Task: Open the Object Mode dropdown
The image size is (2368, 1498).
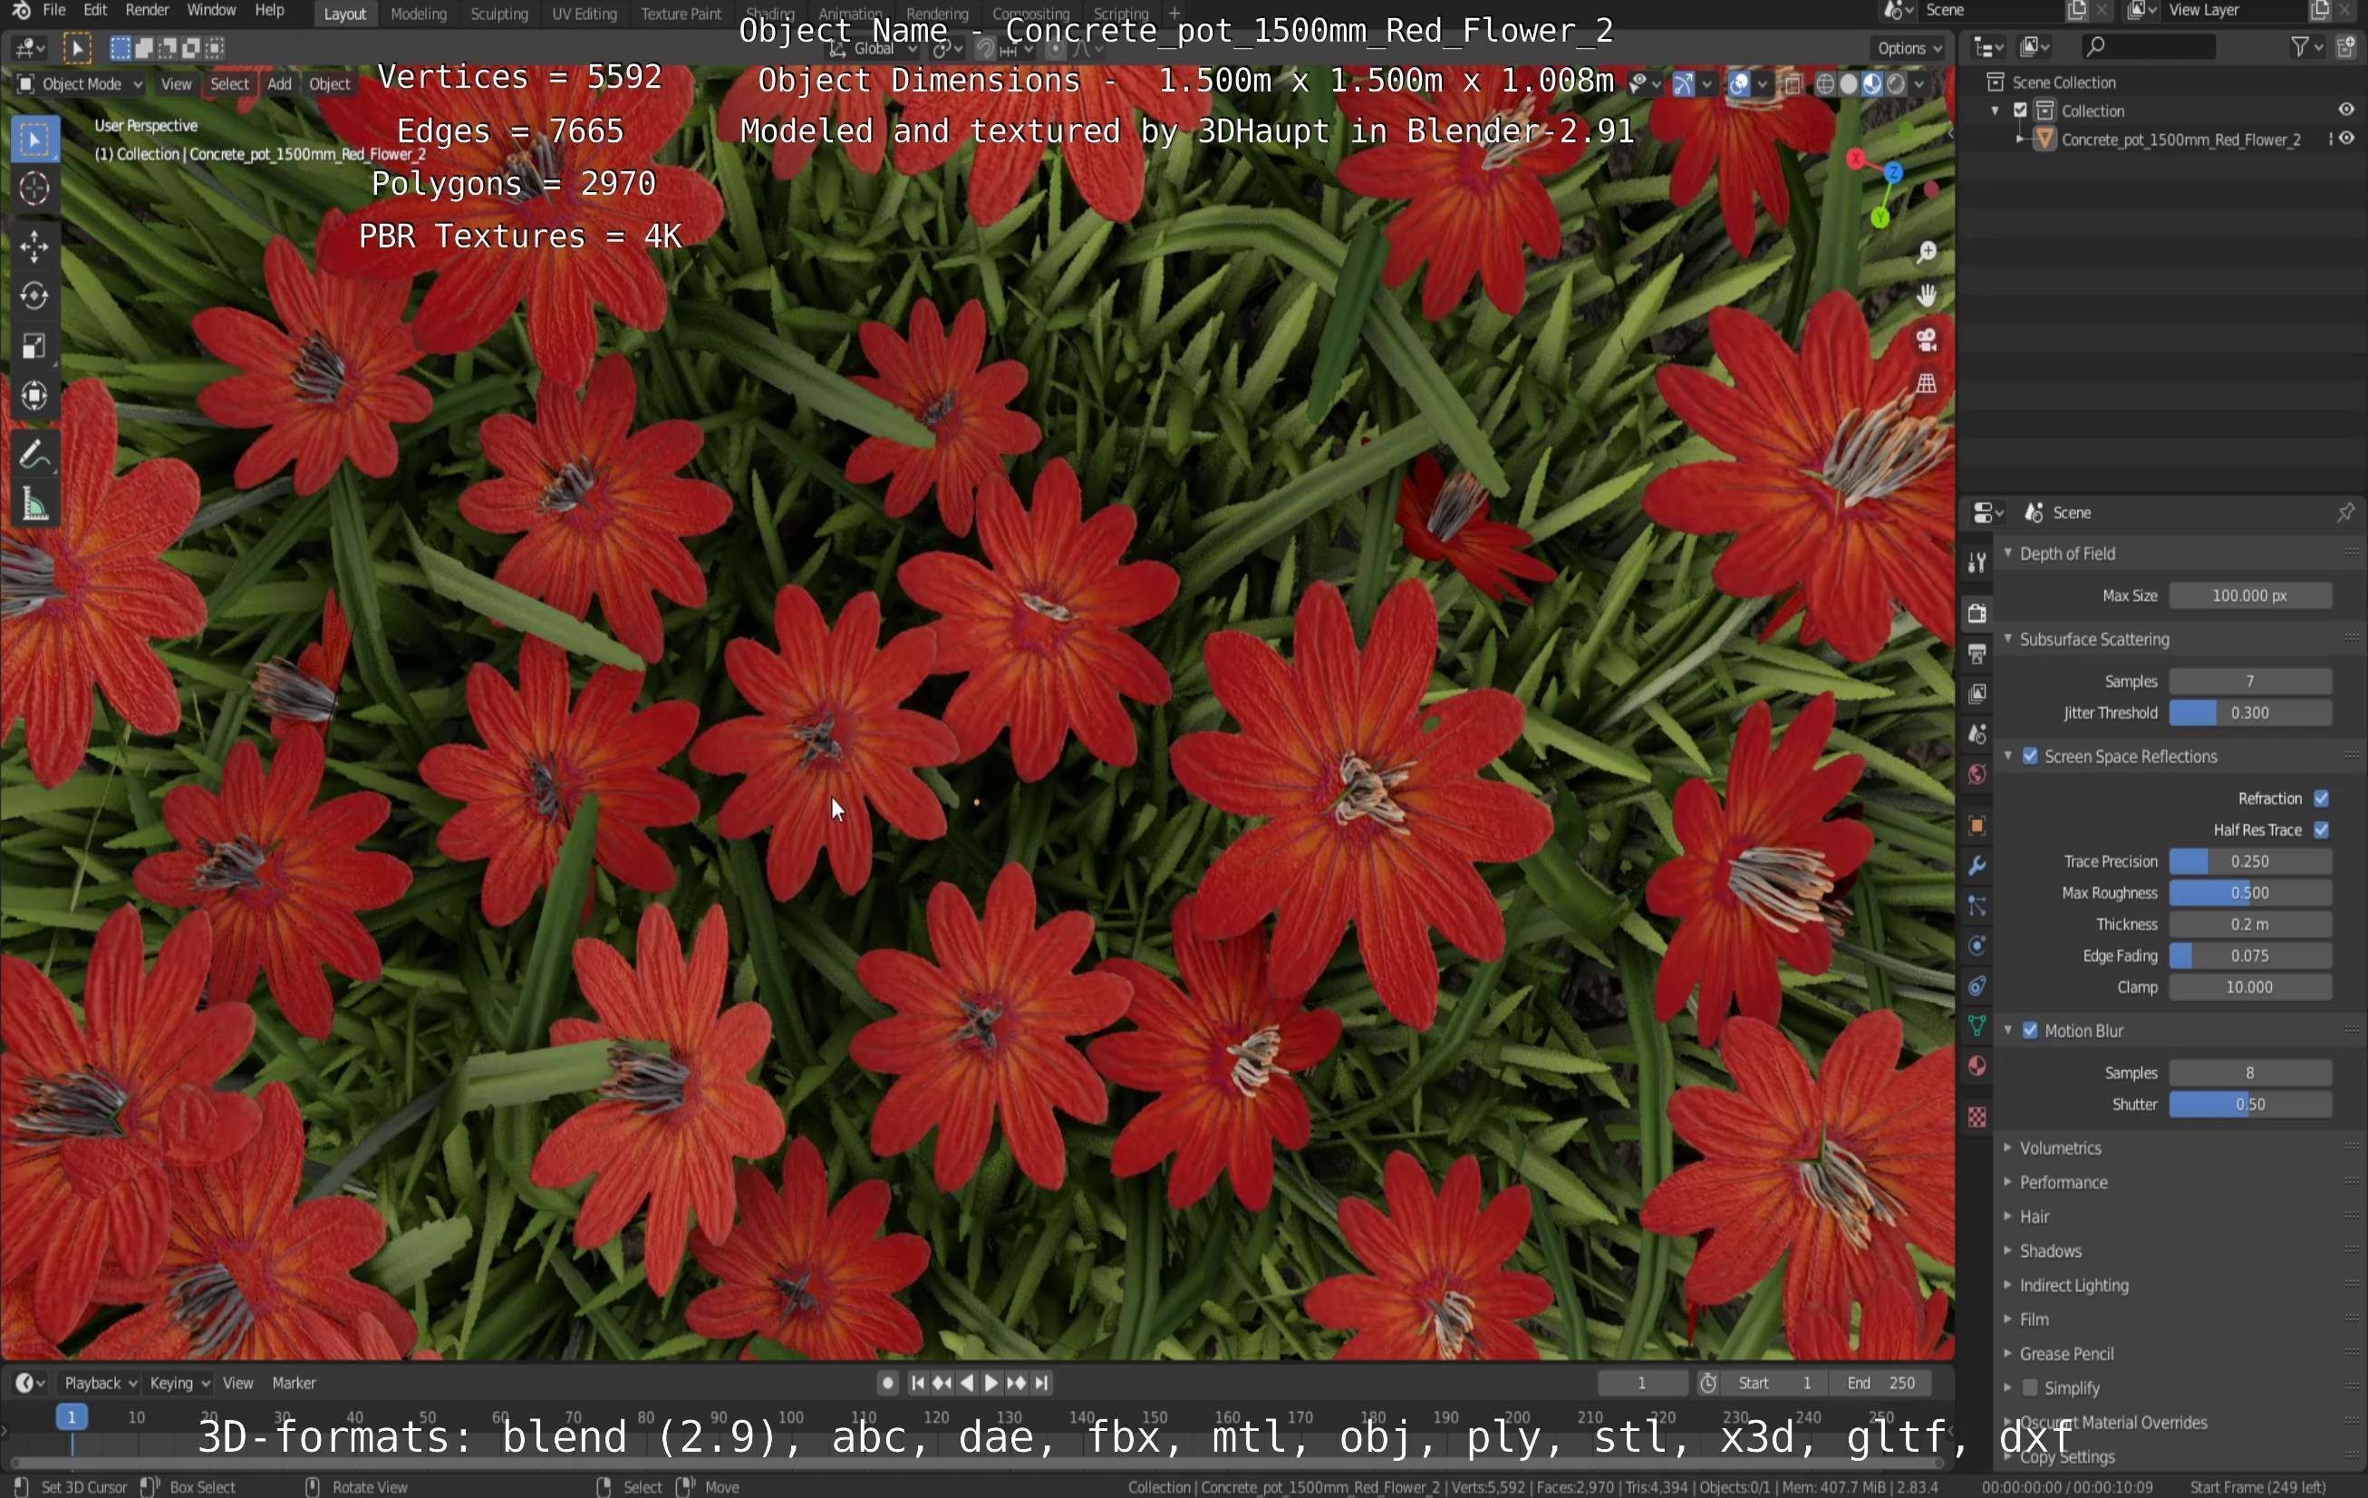Action: coord(80,84)
